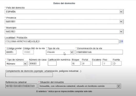Expand the Provincia dropdown arrow
Screen dimensions: 136x96
pyautogui.click(x=121, y=22)
